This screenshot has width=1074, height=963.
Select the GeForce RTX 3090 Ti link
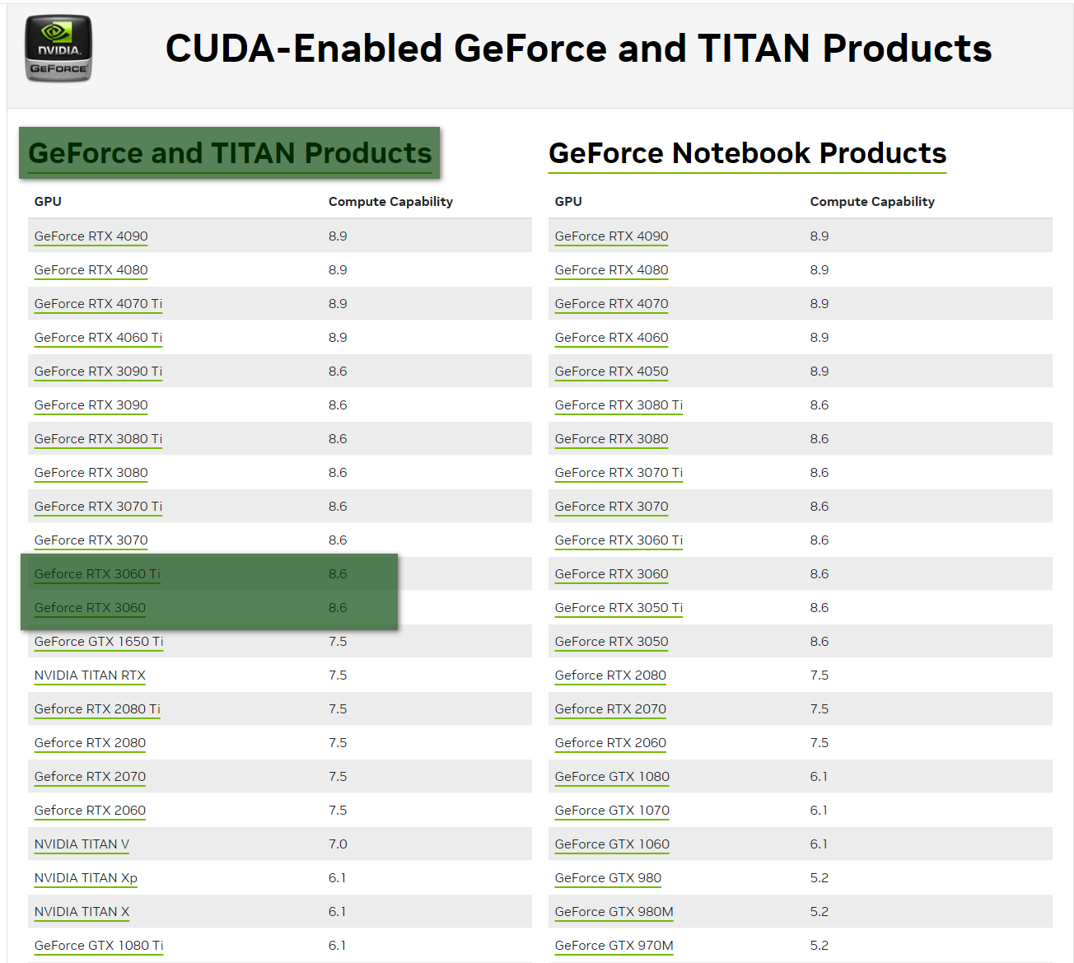point(98,372)
